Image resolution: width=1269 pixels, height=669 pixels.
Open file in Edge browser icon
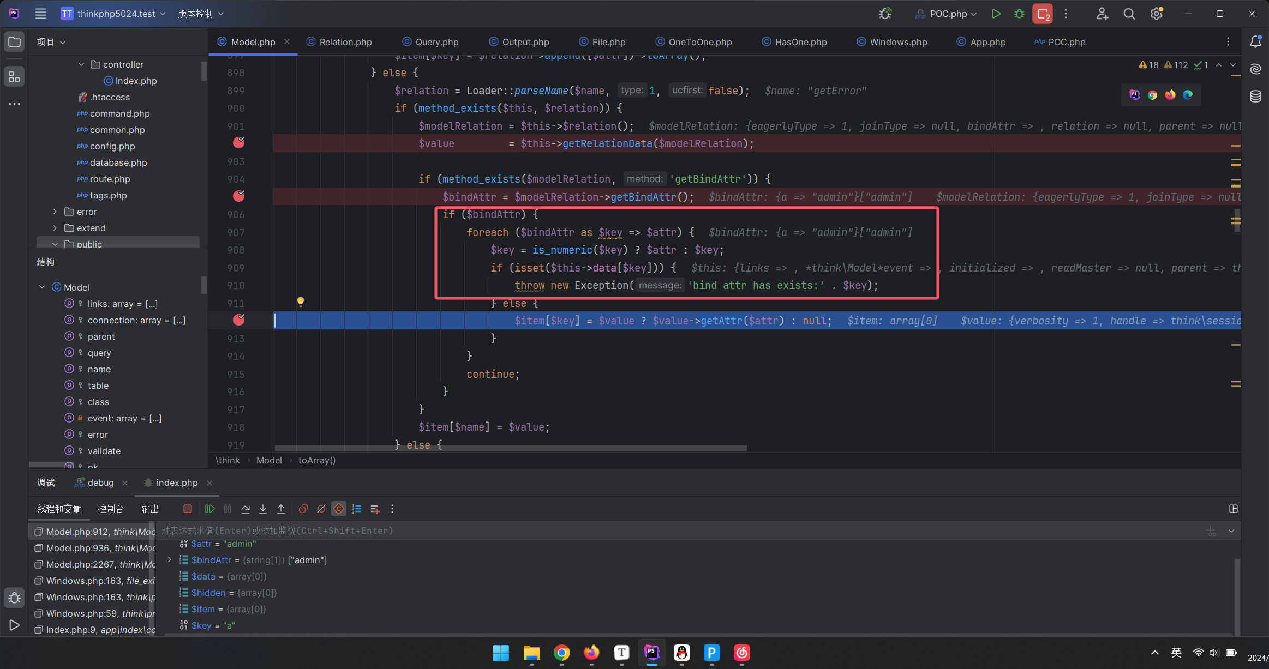(x=1188, y=95)
